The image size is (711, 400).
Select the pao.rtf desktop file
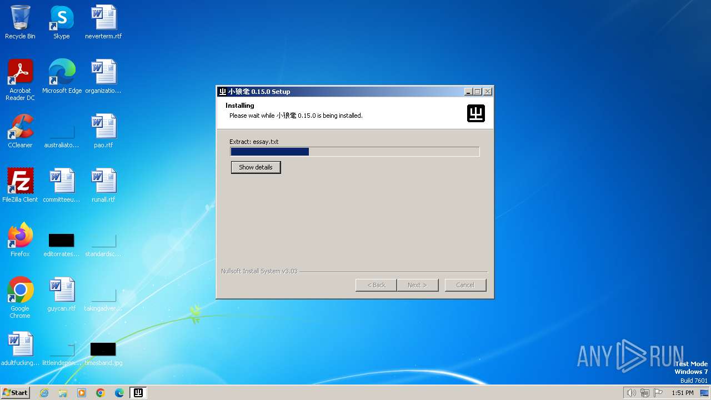coord(103,131)
